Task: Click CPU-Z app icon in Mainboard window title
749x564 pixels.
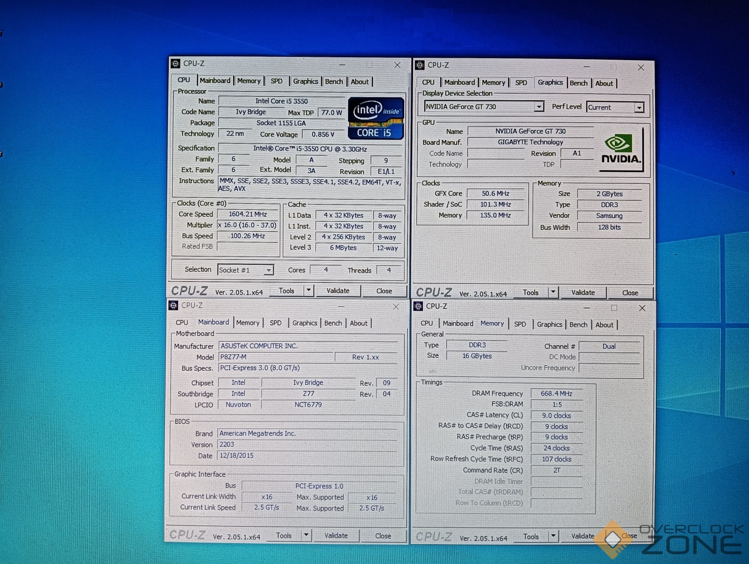Action: coord(173,305)
